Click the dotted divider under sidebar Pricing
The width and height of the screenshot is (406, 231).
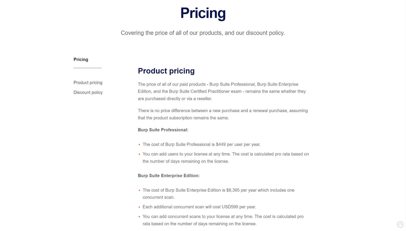click(x=87, y=68)
